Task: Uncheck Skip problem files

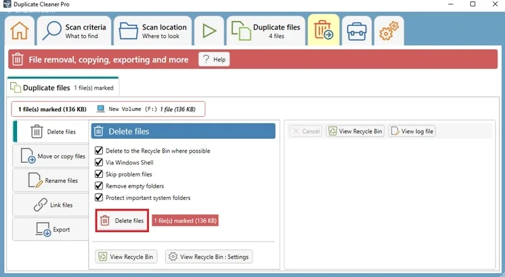Action: pyautogui.click(x=99, y=174)
